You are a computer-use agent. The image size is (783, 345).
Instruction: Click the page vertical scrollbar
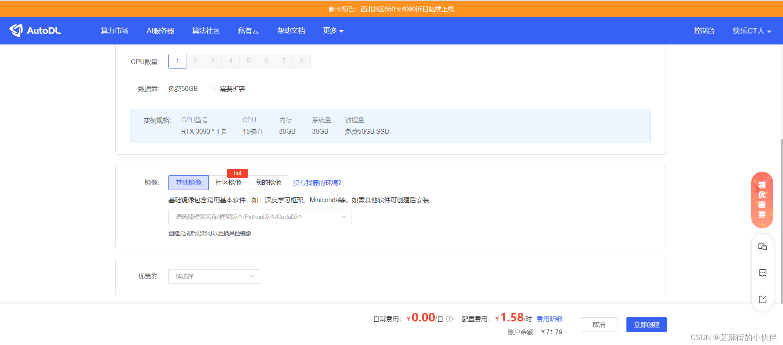point(781,220)
